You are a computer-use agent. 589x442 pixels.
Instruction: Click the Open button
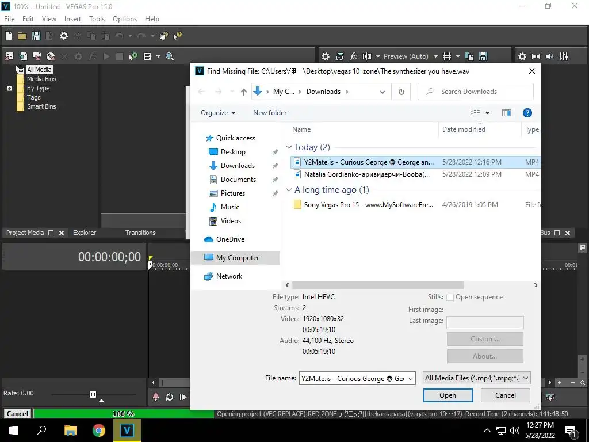[x=448, y=395]
